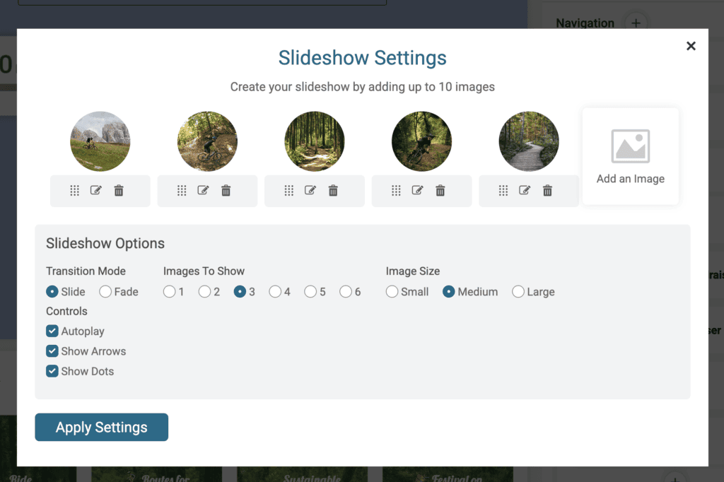Edit the third forest image
This screenshot has width=724, height=482.
pos(310,190)
